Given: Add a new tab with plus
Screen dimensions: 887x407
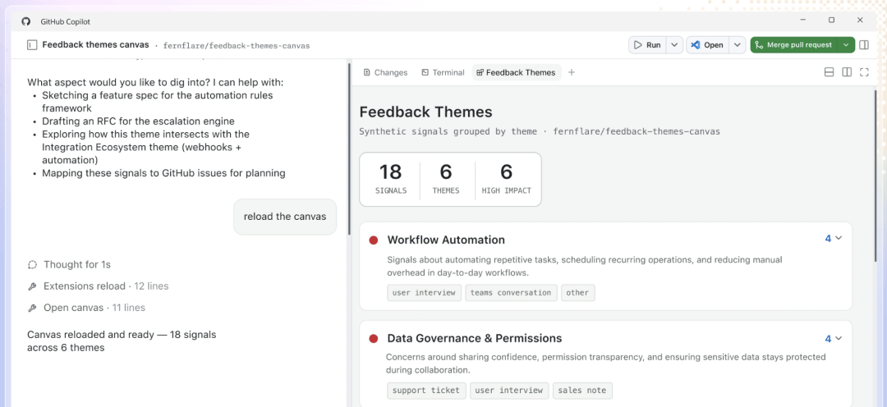Looking at the screenshot, I should 572,72.
